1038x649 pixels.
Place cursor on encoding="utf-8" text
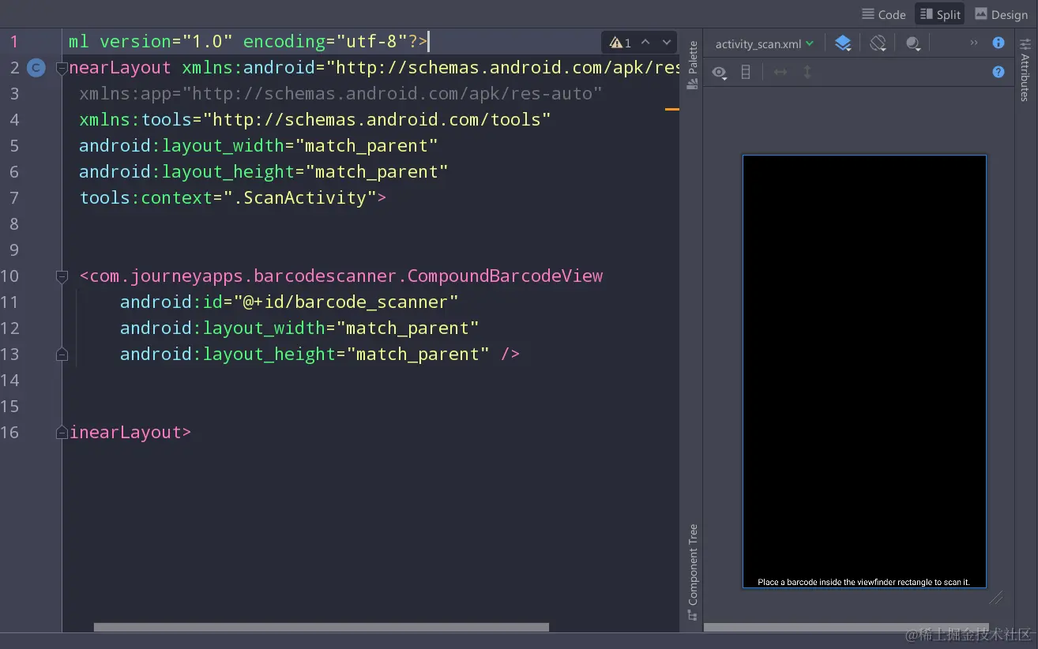tap(325, 42)
